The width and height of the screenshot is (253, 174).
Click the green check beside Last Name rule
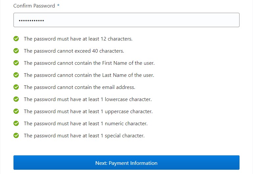tap(16, 75)
